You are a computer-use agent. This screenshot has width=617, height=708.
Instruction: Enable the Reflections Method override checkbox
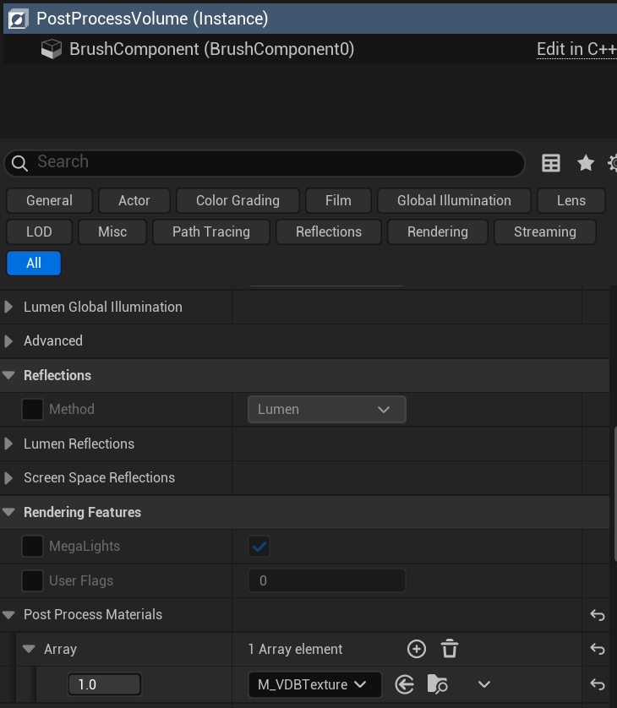point(33,410)
